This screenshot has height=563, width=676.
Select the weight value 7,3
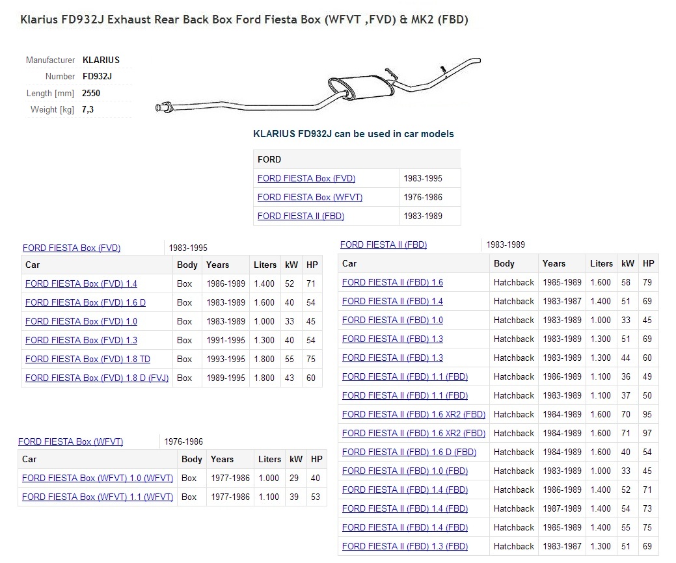point(88,110)
